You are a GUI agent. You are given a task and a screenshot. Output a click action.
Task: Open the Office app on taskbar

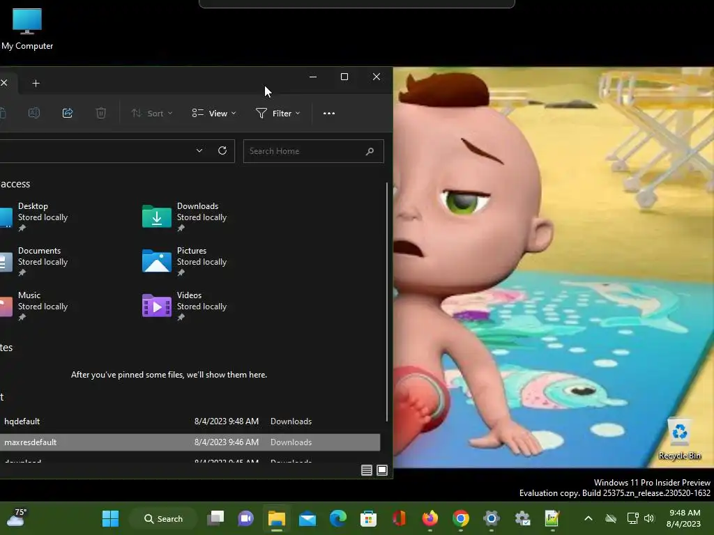400,518
